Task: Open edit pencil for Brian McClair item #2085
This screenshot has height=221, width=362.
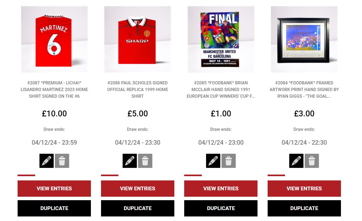Action: pyautogui.click(x=213, y=161)
